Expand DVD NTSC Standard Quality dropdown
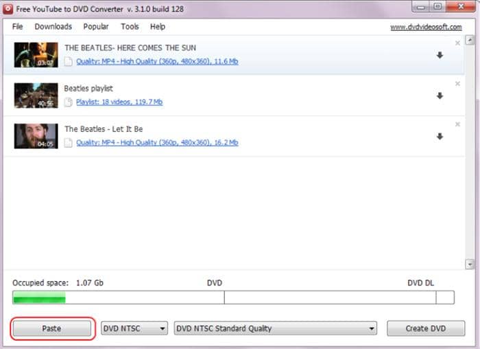 pyautogui.click(x=275, y=328)
